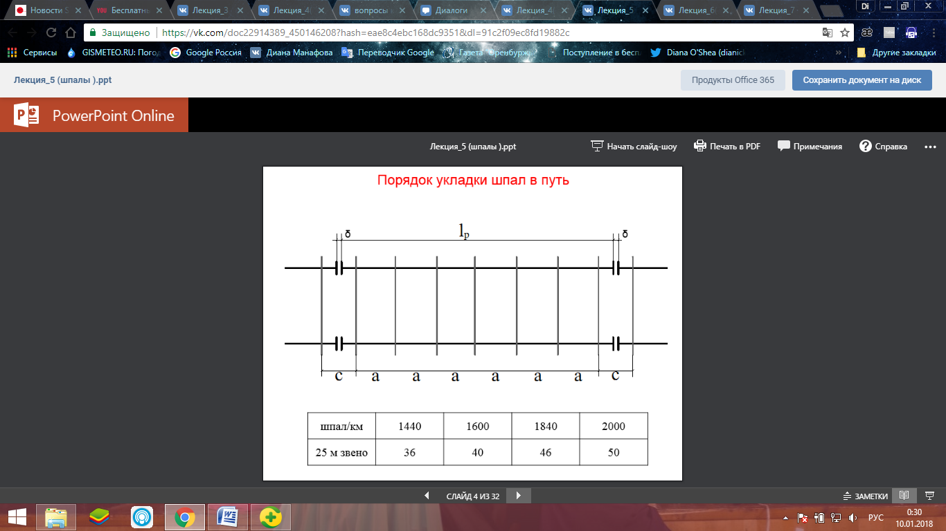
Task: Close the Новости tab
Action: 78,10
